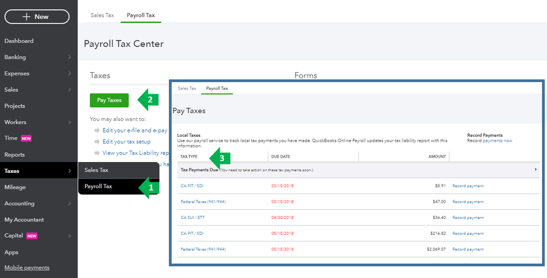Viewport: 547px width, 278px height.
Task: Switch to the Payroll Tax tab at top
Action: click(x=141, y=15)
